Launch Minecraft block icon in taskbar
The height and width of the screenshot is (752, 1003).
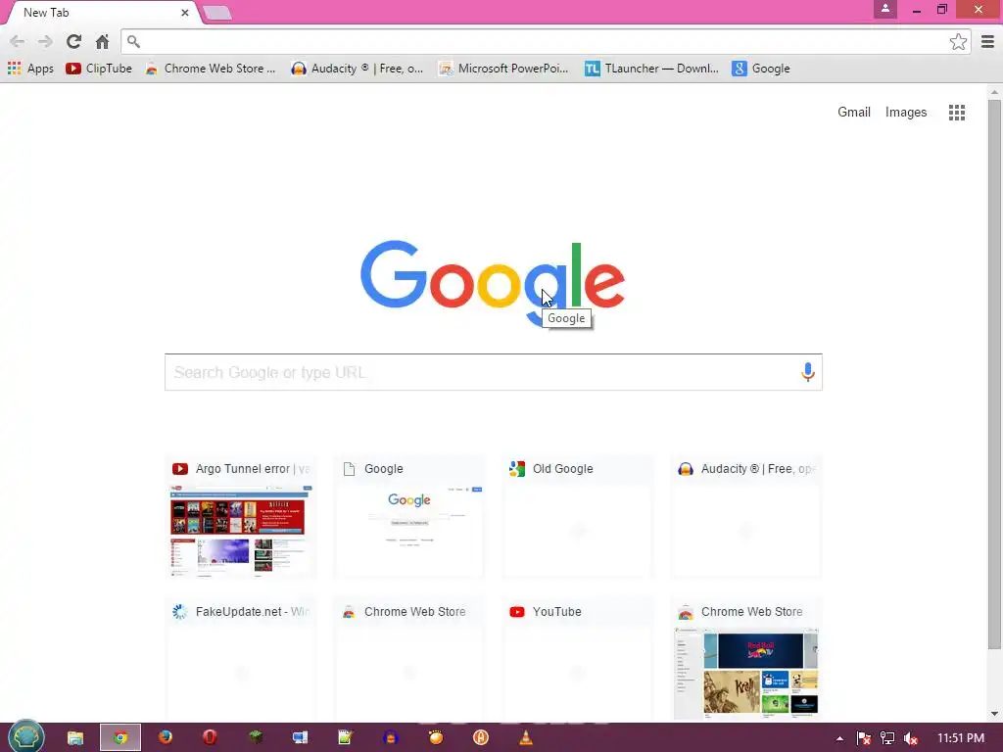(256, 738)
